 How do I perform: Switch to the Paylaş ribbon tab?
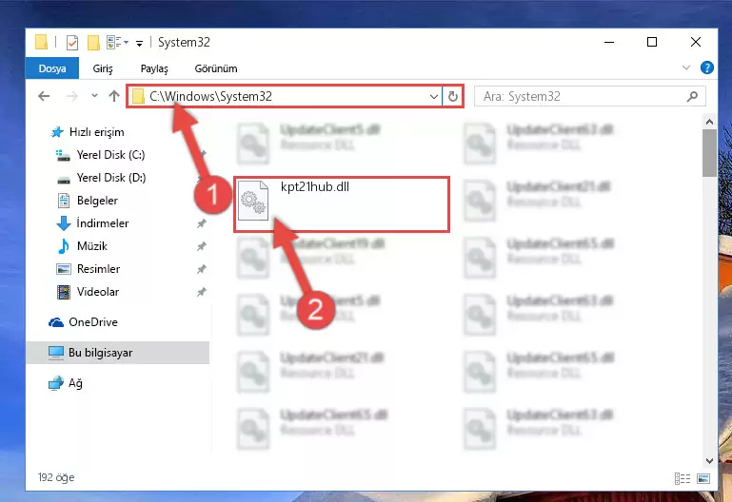tap(154, 68)
